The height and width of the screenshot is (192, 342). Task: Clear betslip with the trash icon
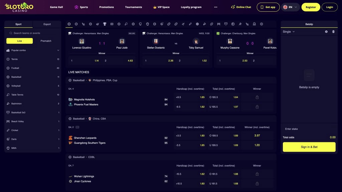click(333, 32)
